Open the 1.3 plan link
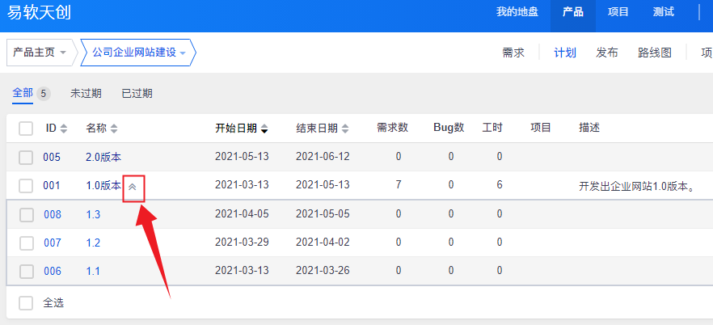713x325 pixels. click(94, 214)
